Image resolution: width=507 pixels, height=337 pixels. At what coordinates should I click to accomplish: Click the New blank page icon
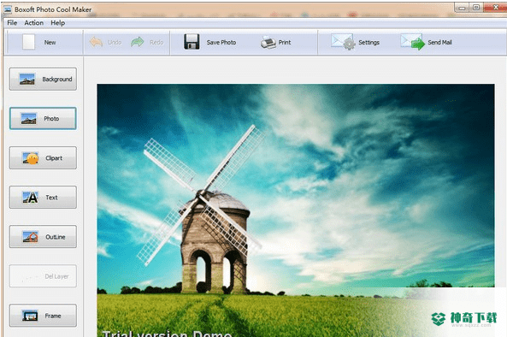[28, 42]
